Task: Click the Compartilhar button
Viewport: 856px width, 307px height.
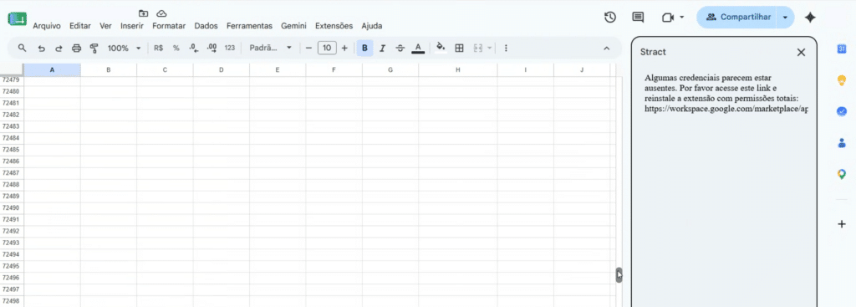Action: coord(737,18)
